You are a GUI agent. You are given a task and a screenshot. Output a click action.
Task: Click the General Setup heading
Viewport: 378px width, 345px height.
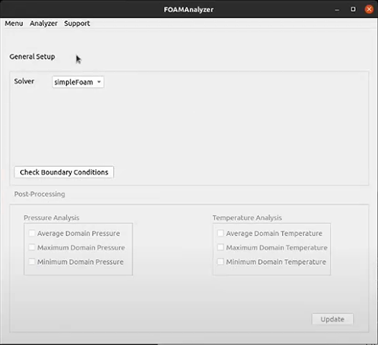pos(32,56)
